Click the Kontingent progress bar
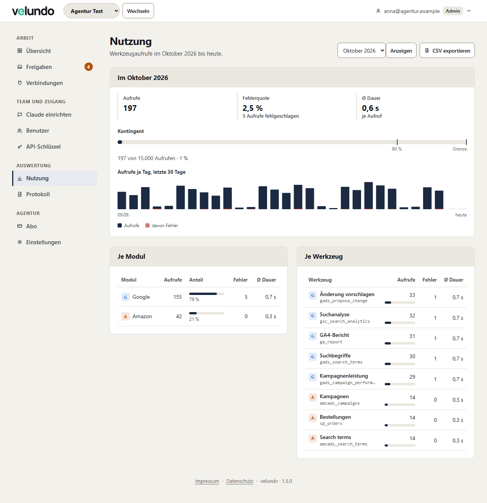The height and width of the screenshot is (503, 487). pos(292,142)
